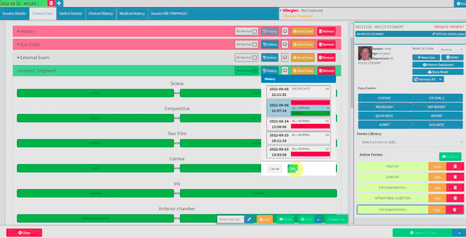Open the screen icon in Eye Vitals row
Screen dimensions: 466x238
[x=285, y=44]
